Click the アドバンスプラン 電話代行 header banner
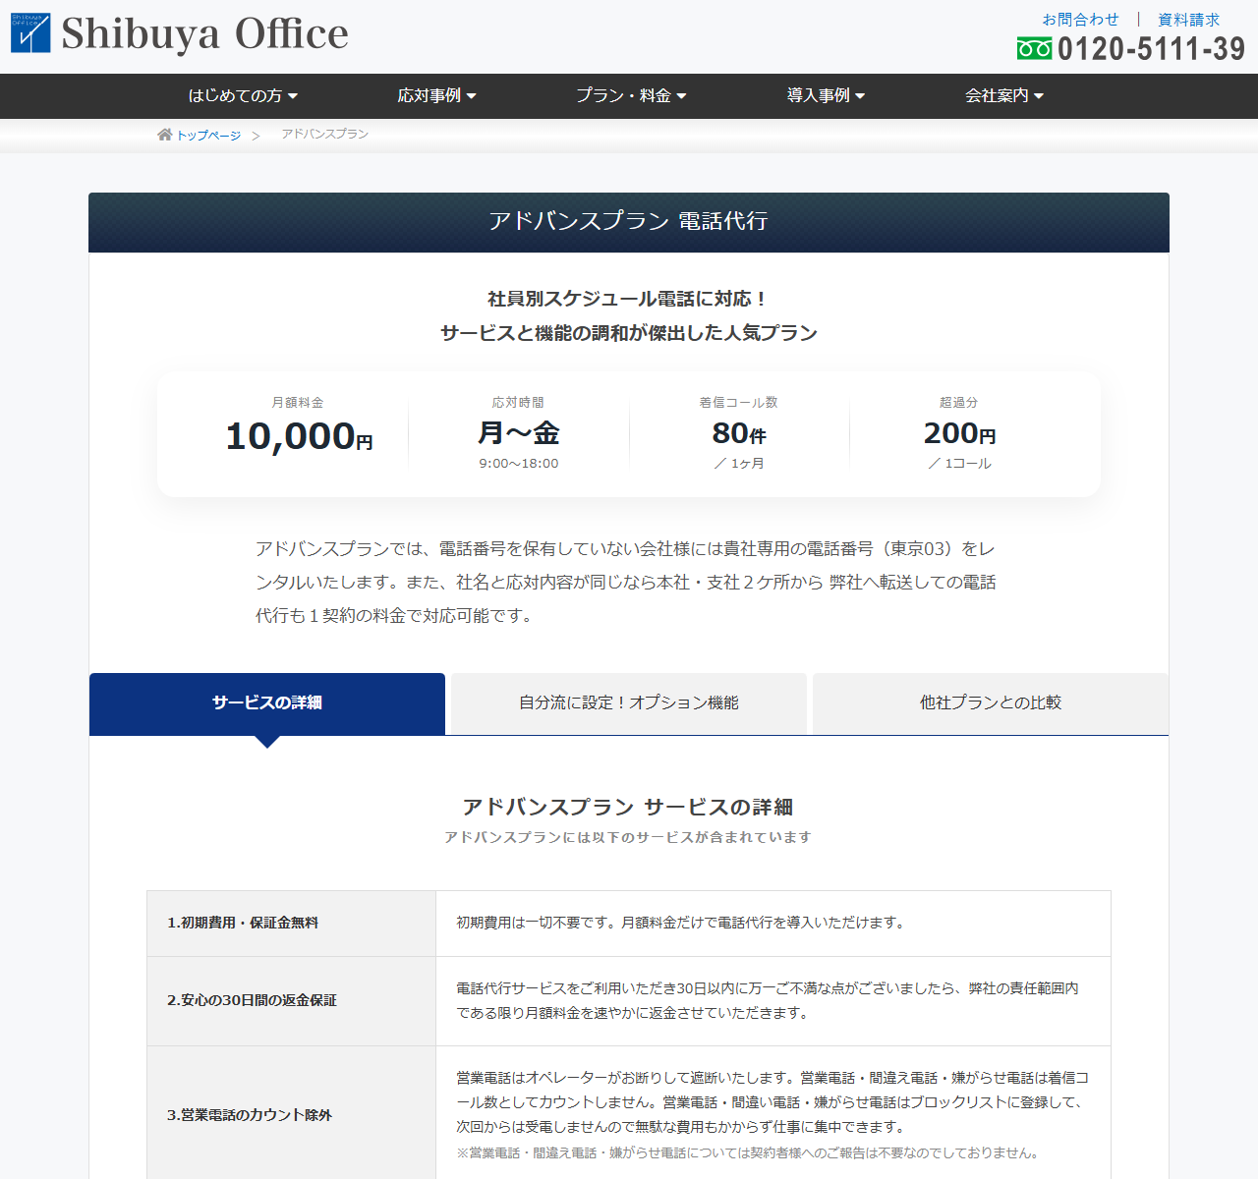 [x=629, y=222]
